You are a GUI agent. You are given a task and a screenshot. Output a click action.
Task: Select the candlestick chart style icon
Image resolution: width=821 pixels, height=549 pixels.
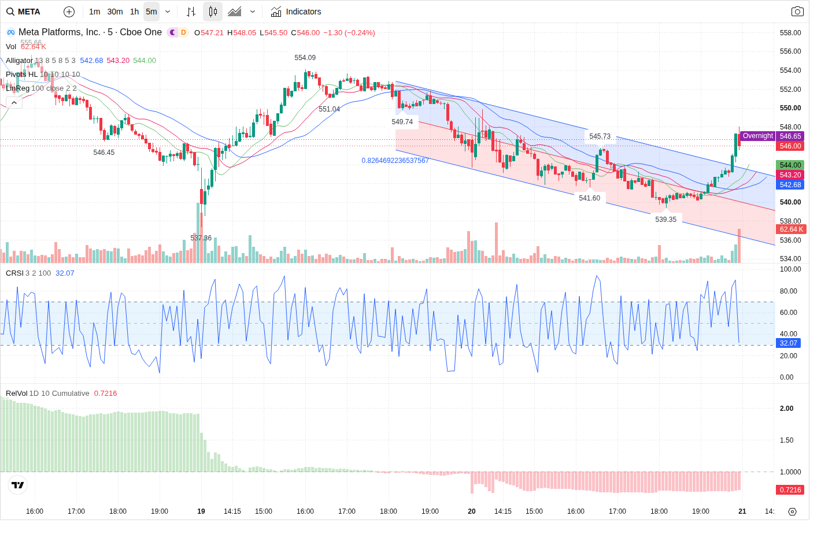tap(213, 12)
